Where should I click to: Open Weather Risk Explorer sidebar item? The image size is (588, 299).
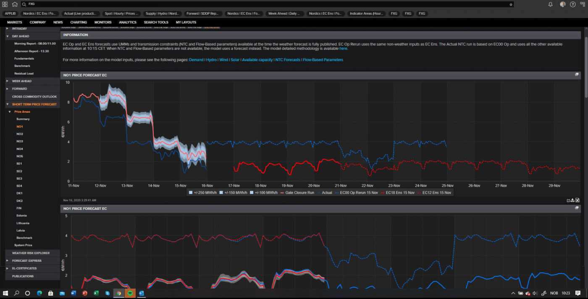pos(32,253)
